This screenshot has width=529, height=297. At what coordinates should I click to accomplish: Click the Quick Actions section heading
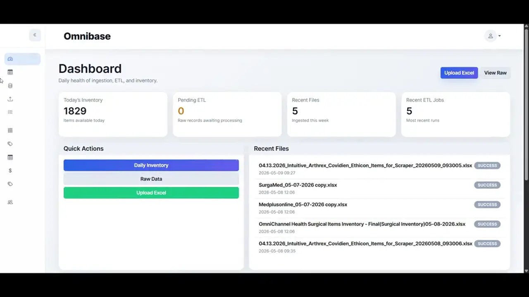click(83, 148)
